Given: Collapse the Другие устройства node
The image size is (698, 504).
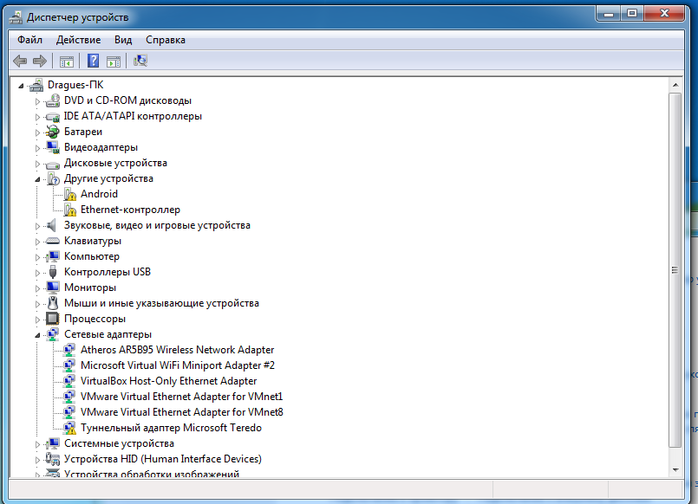Looking at the screenshot, I should tap(37, 179).
